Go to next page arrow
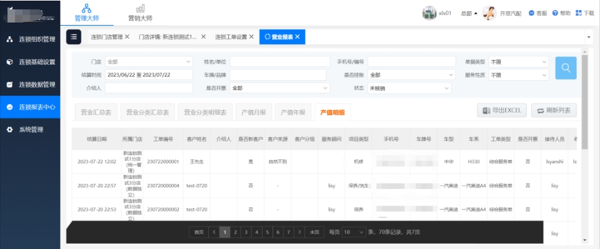The width and height of the screenshot is (600, 249). [x=299, y=232]
